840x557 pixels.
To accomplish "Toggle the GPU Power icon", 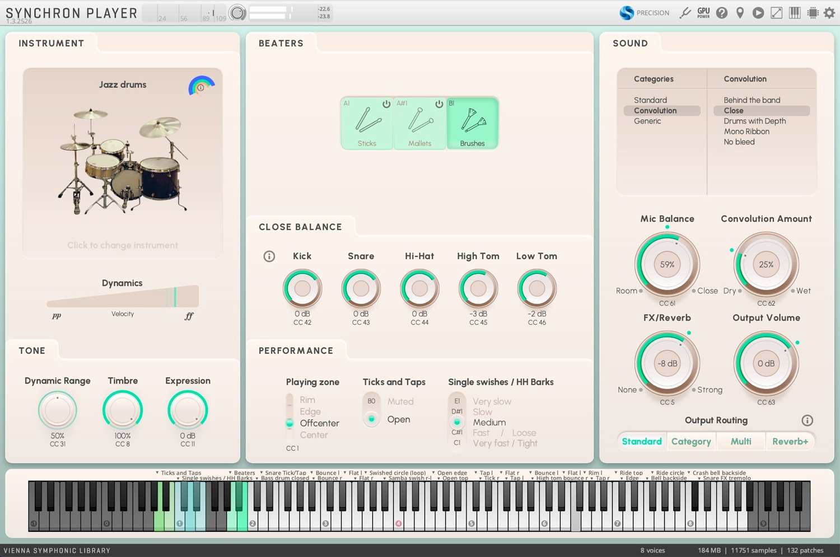I will pyautogui.click(x=703, y=13).
